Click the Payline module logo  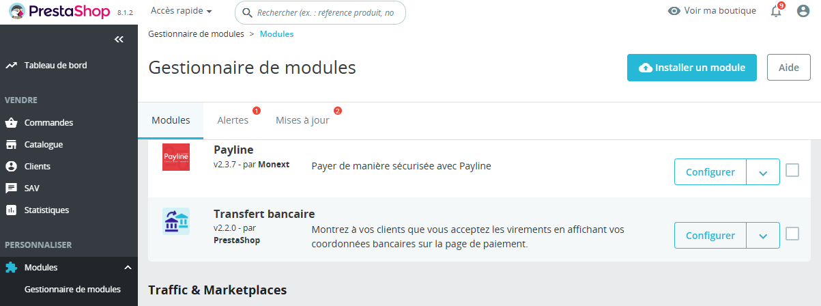[175, 157]
